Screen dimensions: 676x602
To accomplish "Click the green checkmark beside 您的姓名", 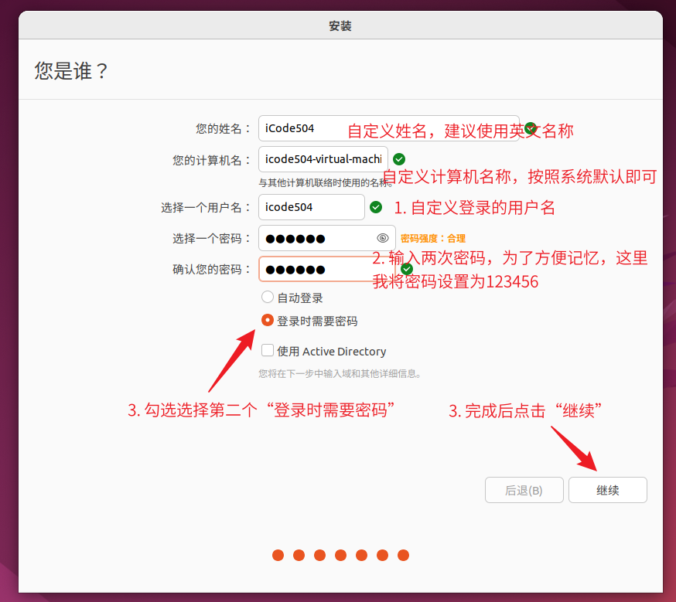I will (530, 127).
